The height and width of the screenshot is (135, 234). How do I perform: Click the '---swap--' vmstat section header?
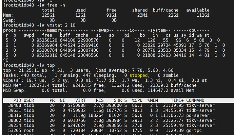[102, 30]
